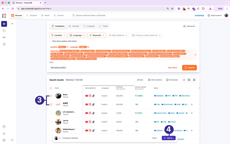This screenshot has height=144, width=230.
Task: Click Download results button
Action: (x=172, y=80)
